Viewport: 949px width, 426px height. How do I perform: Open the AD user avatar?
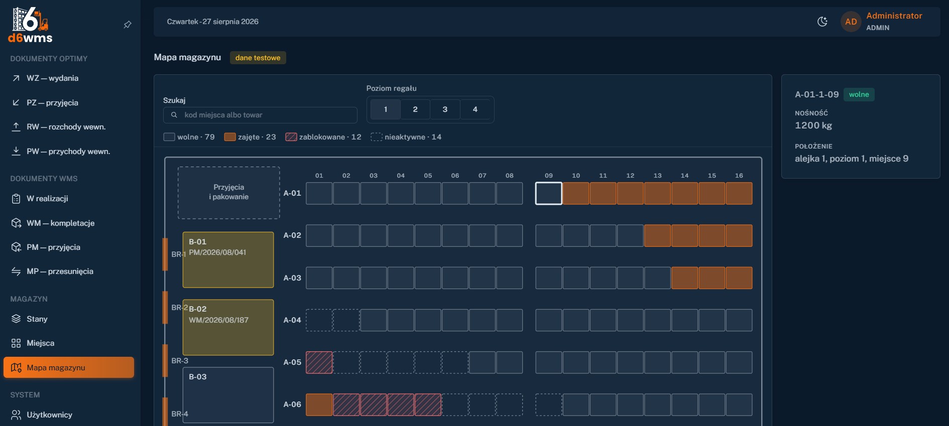(851, 22)
